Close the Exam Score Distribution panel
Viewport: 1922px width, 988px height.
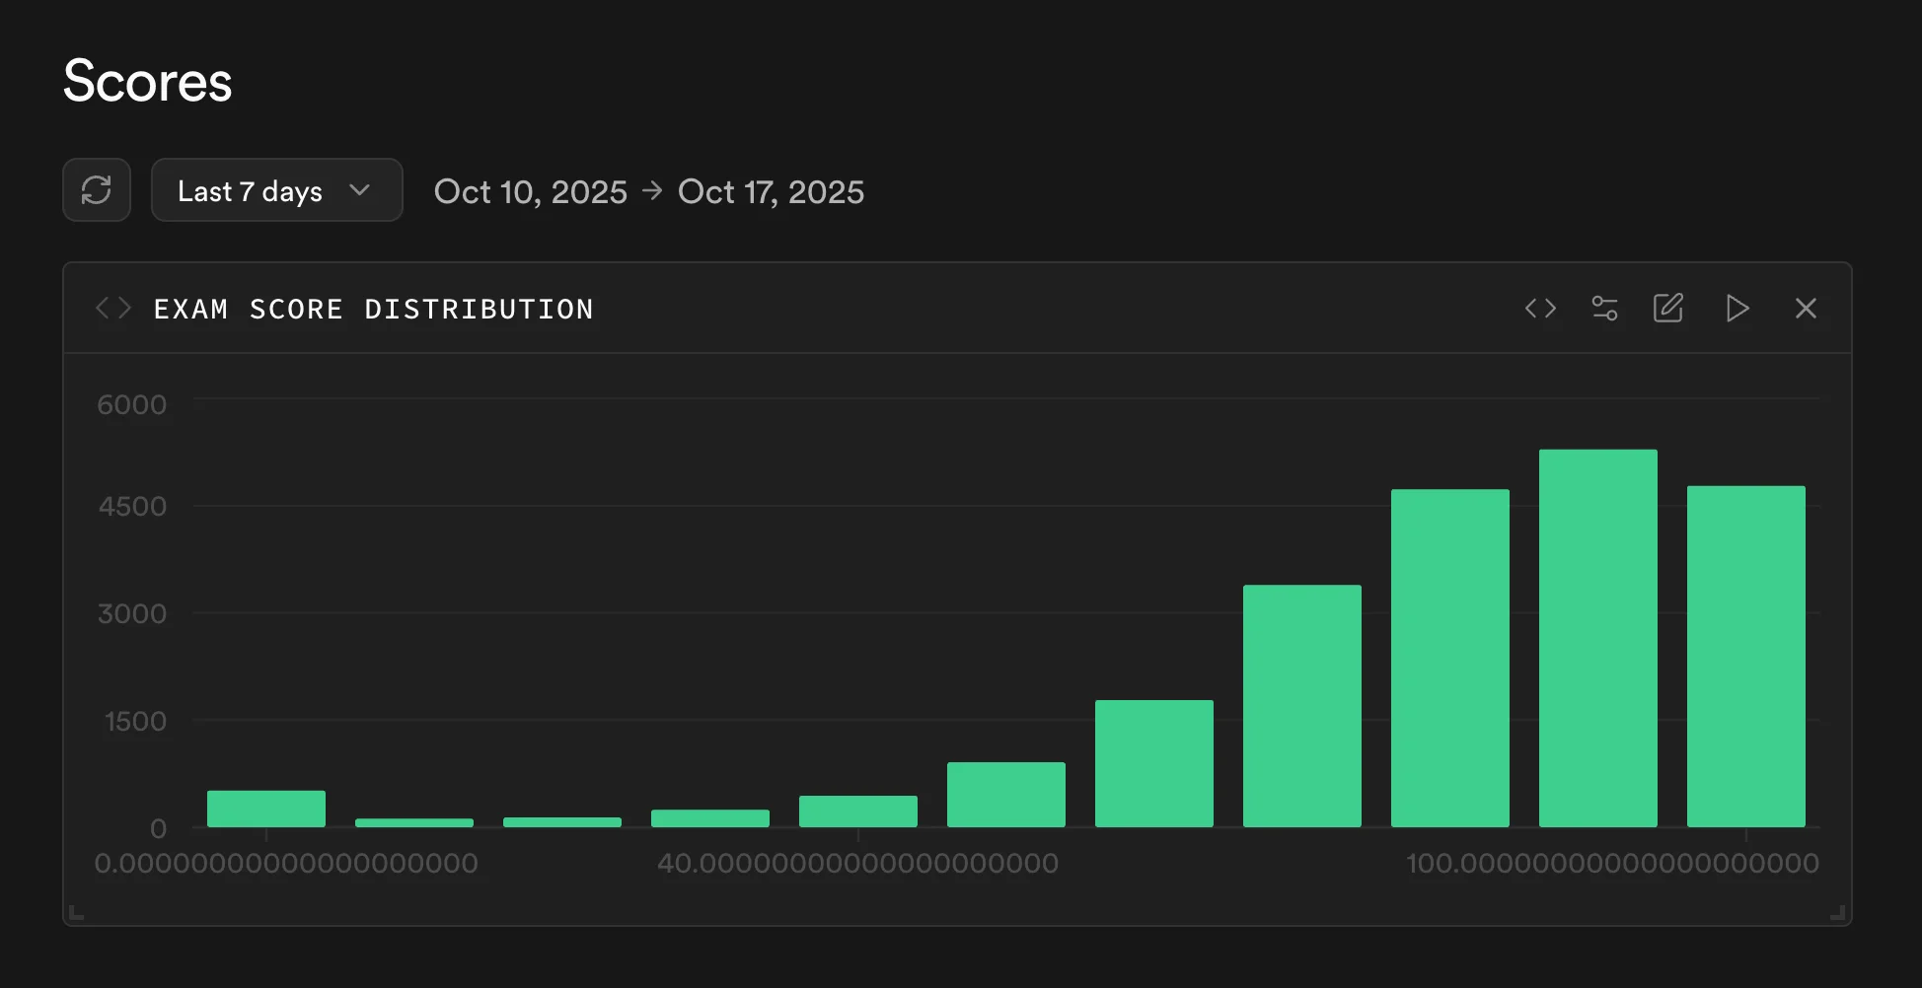(x=1806, y=309)
